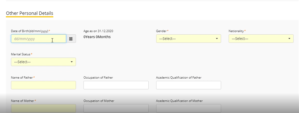Click the 'Name of Mother' label
Viewport: 299px width, 113px height.
[x=22, y=101]
